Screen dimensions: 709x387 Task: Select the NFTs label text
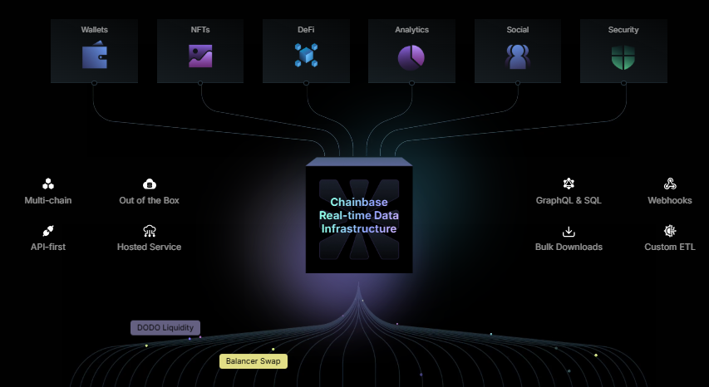[x=200, y=30]
